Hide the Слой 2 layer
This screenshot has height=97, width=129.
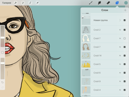(125, 30)
